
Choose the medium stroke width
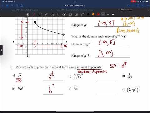click(x=108, y=14)
